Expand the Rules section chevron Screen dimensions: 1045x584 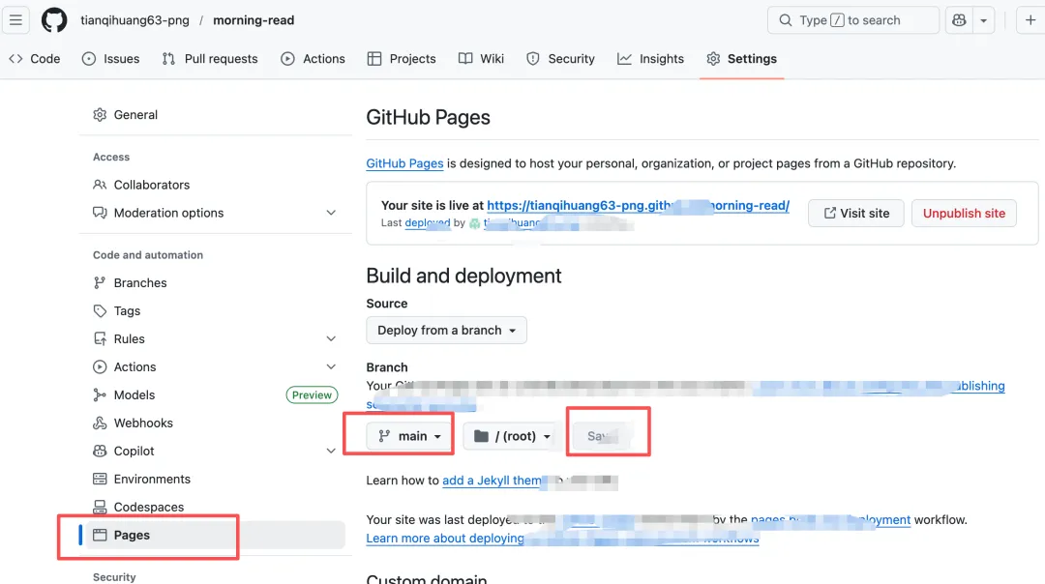331,339
